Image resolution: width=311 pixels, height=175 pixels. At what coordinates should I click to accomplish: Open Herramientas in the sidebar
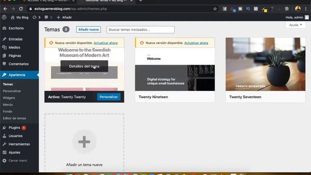tap(19, 144)
